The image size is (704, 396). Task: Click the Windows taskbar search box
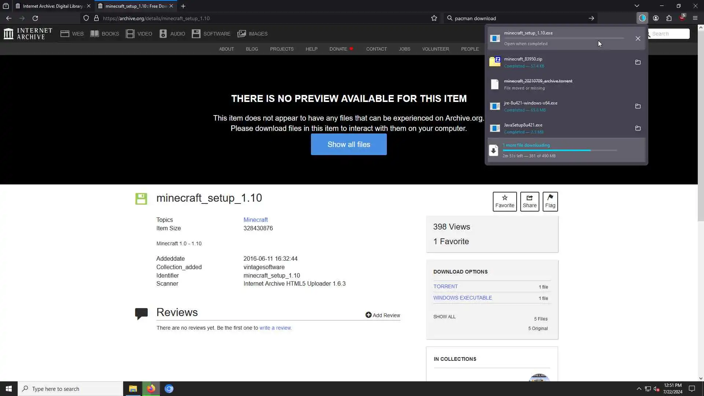tap(70, 389)
